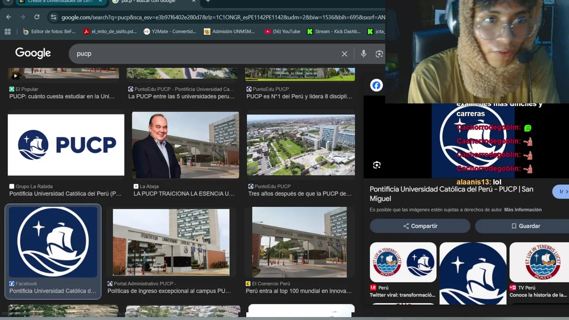569x320 pixels.
Task: Open Más información copyright link
Action: tap(523, 210)
